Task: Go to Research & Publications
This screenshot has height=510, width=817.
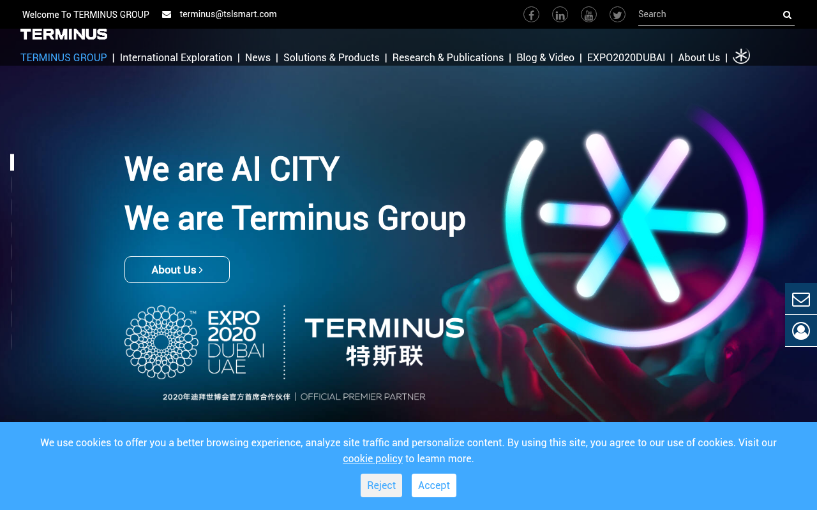Action: pos(447,57)
